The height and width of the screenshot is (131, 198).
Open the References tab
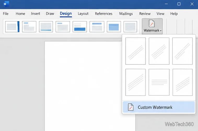tap(104, 14)
